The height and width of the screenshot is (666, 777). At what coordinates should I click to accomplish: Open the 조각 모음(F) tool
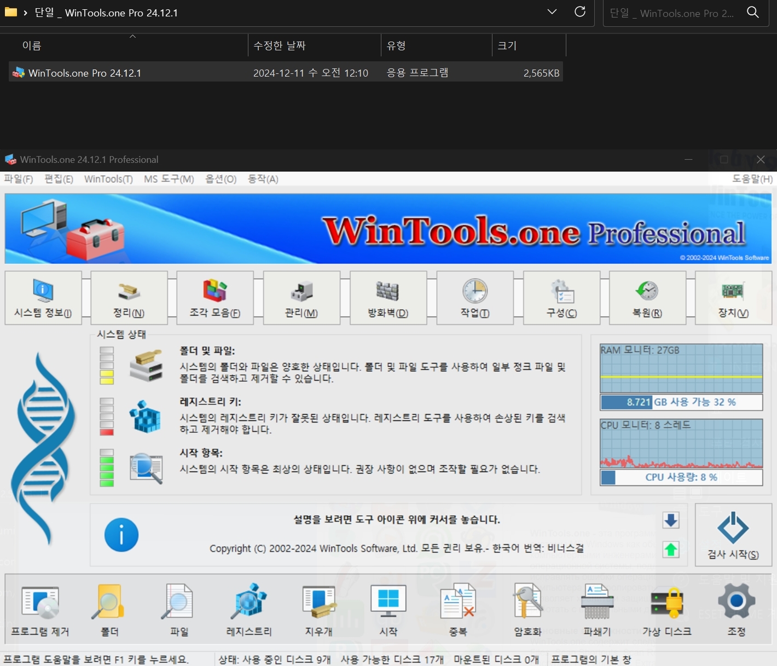pyautogui.click(x=215, y=298)
